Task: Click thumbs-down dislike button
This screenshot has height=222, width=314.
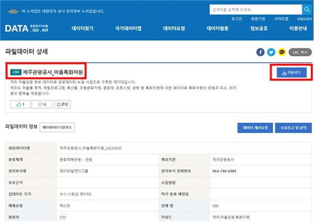Action: click(x=41, y=104)
